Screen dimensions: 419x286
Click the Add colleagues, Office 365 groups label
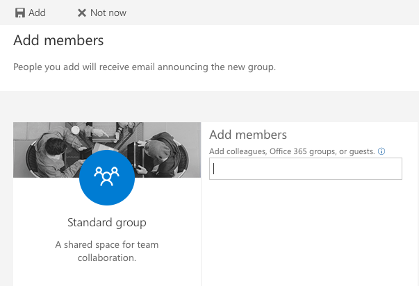292,151
